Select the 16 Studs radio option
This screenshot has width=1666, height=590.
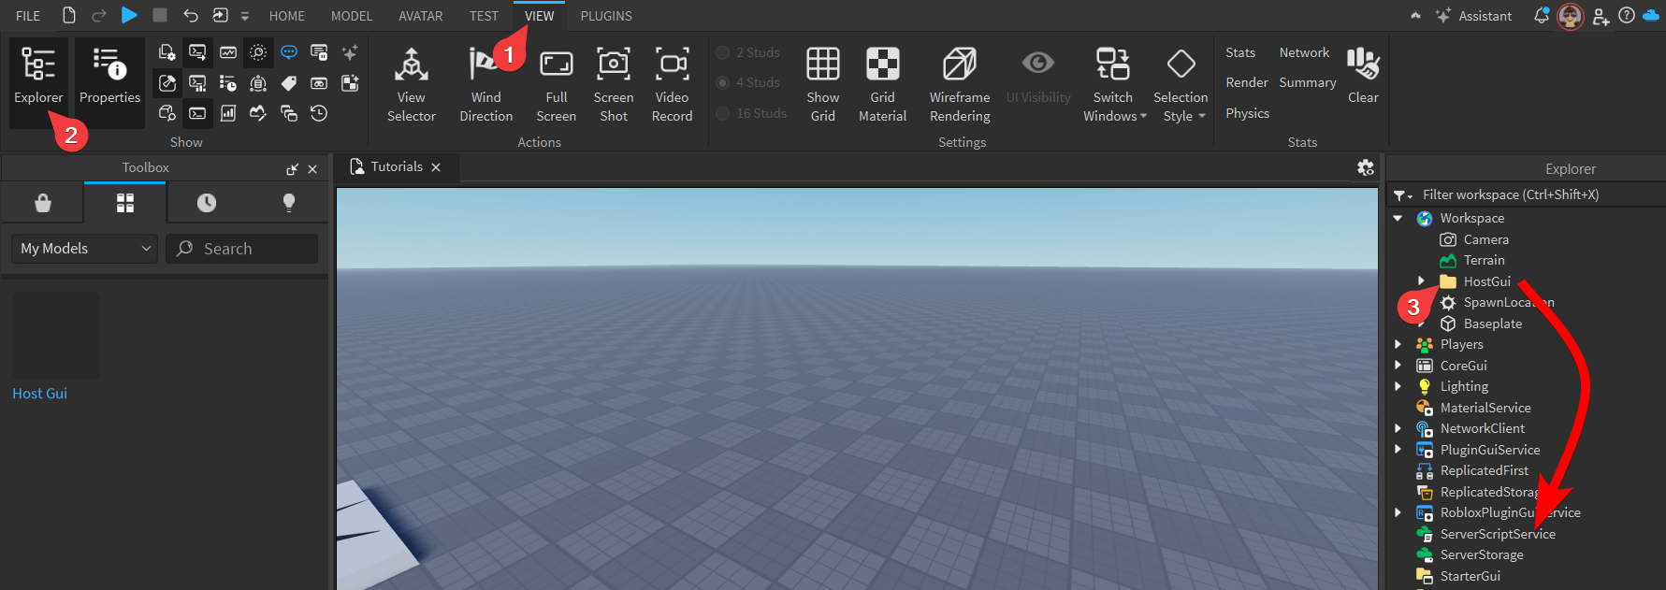coord(723,113)
